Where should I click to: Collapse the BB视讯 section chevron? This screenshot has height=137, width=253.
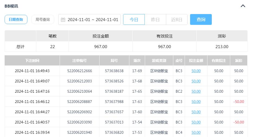click(x=243, y=6)
